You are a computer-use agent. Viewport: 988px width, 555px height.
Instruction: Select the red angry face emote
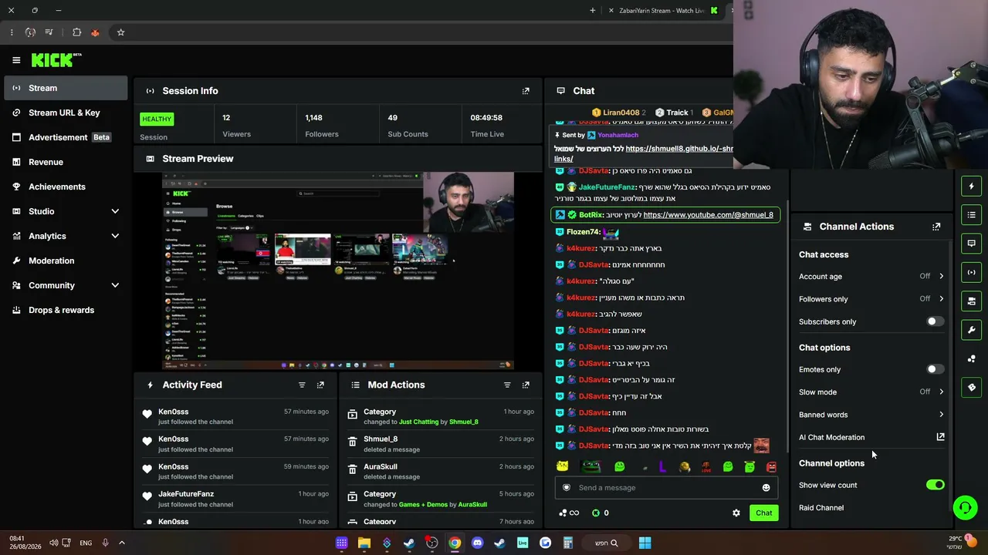771,466
